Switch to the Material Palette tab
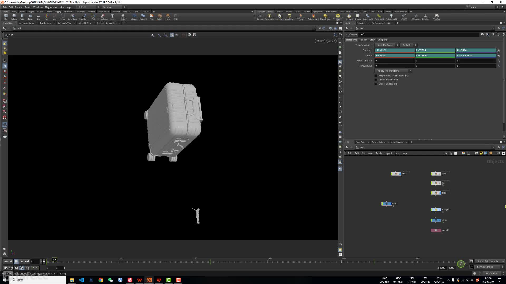 378,142
